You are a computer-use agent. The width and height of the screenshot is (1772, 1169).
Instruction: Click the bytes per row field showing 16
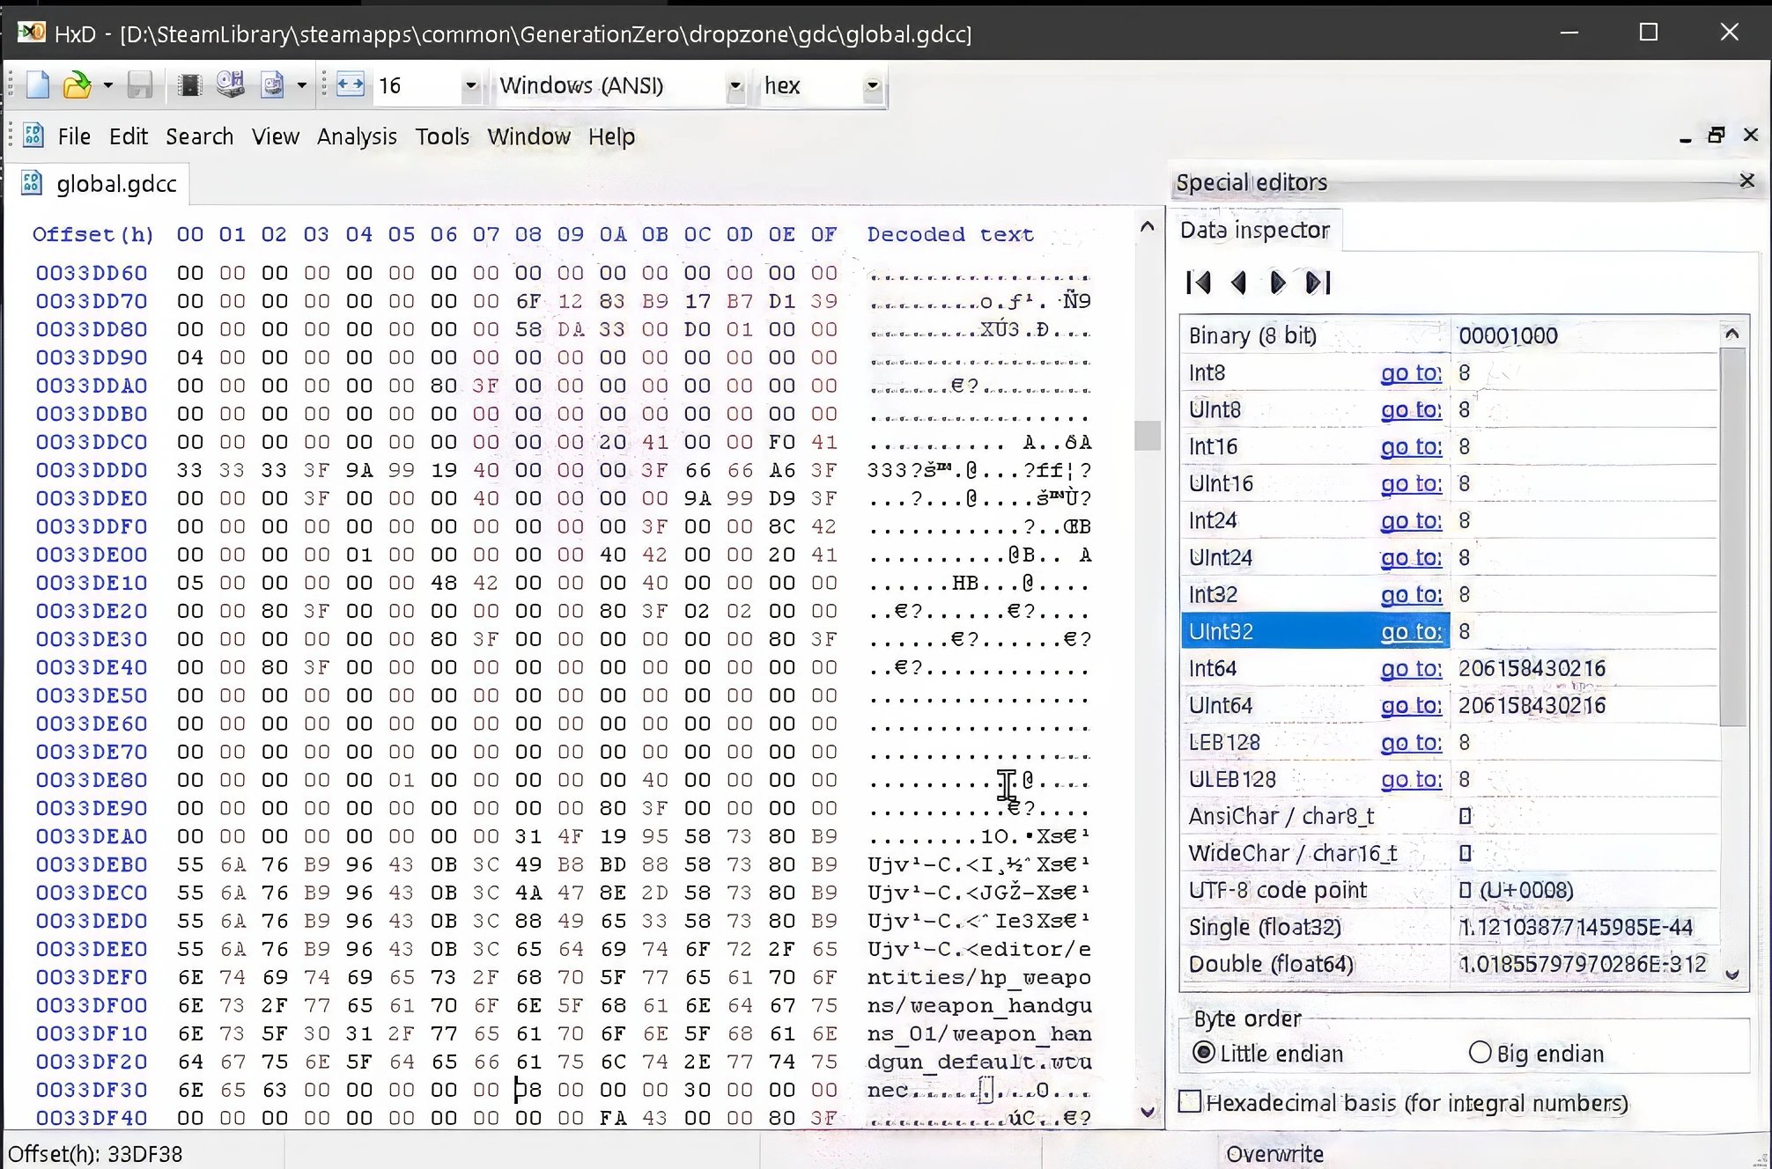click(417, 85)
